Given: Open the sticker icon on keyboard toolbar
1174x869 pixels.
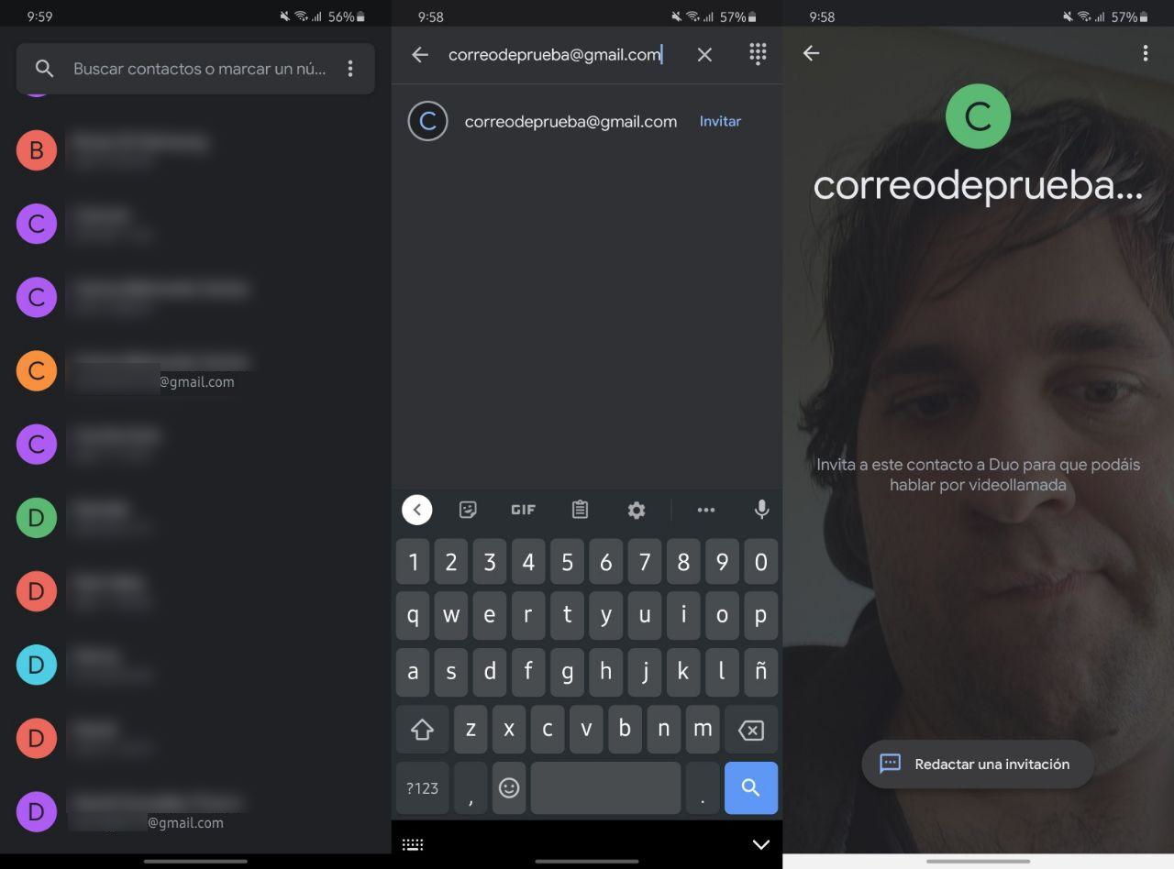Looking at the screenshot, I should [x=468, y=510].
